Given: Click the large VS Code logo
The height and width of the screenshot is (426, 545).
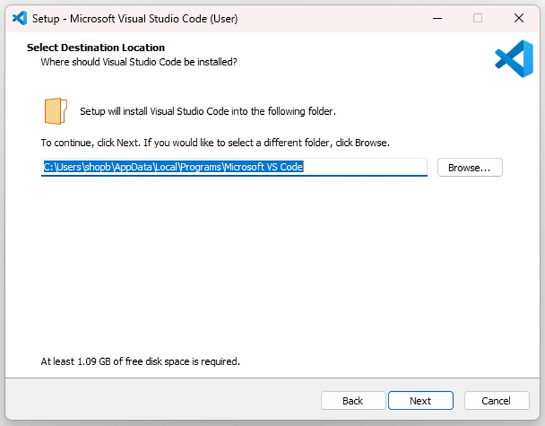Looking at the screenshot, I should 514,58.
